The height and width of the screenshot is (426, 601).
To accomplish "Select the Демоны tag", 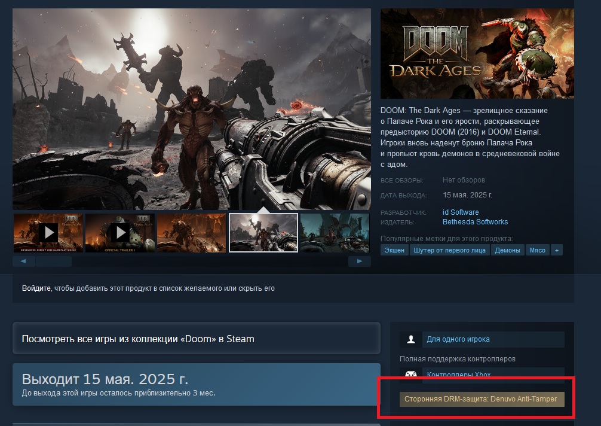I will (x=507, y=250).
